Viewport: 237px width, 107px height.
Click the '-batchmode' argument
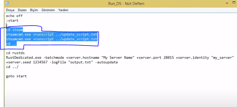[x=54, y=57]
